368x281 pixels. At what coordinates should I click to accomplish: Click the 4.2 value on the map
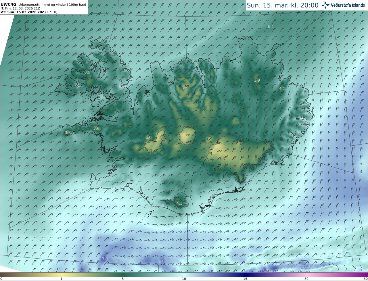pyautogui.click(x=282, y=88)
